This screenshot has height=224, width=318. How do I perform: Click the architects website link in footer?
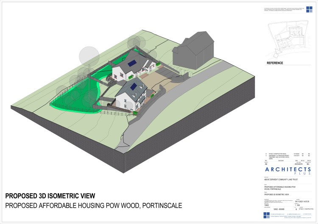[x=278, y=214]
